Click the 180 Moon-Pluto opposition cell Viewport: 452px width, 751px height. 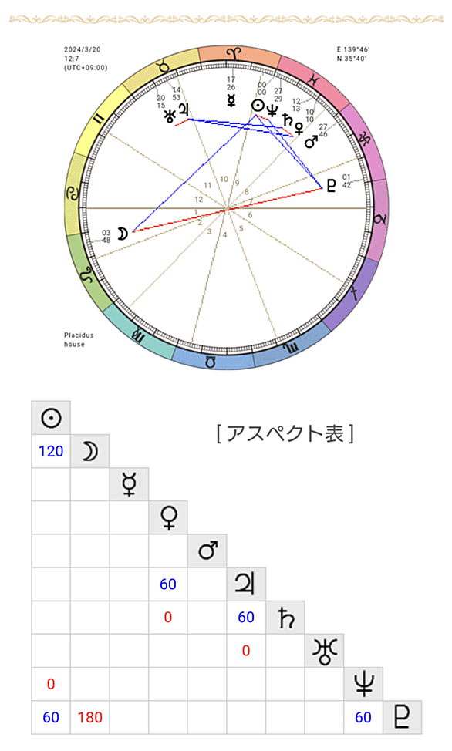[90, 718]
